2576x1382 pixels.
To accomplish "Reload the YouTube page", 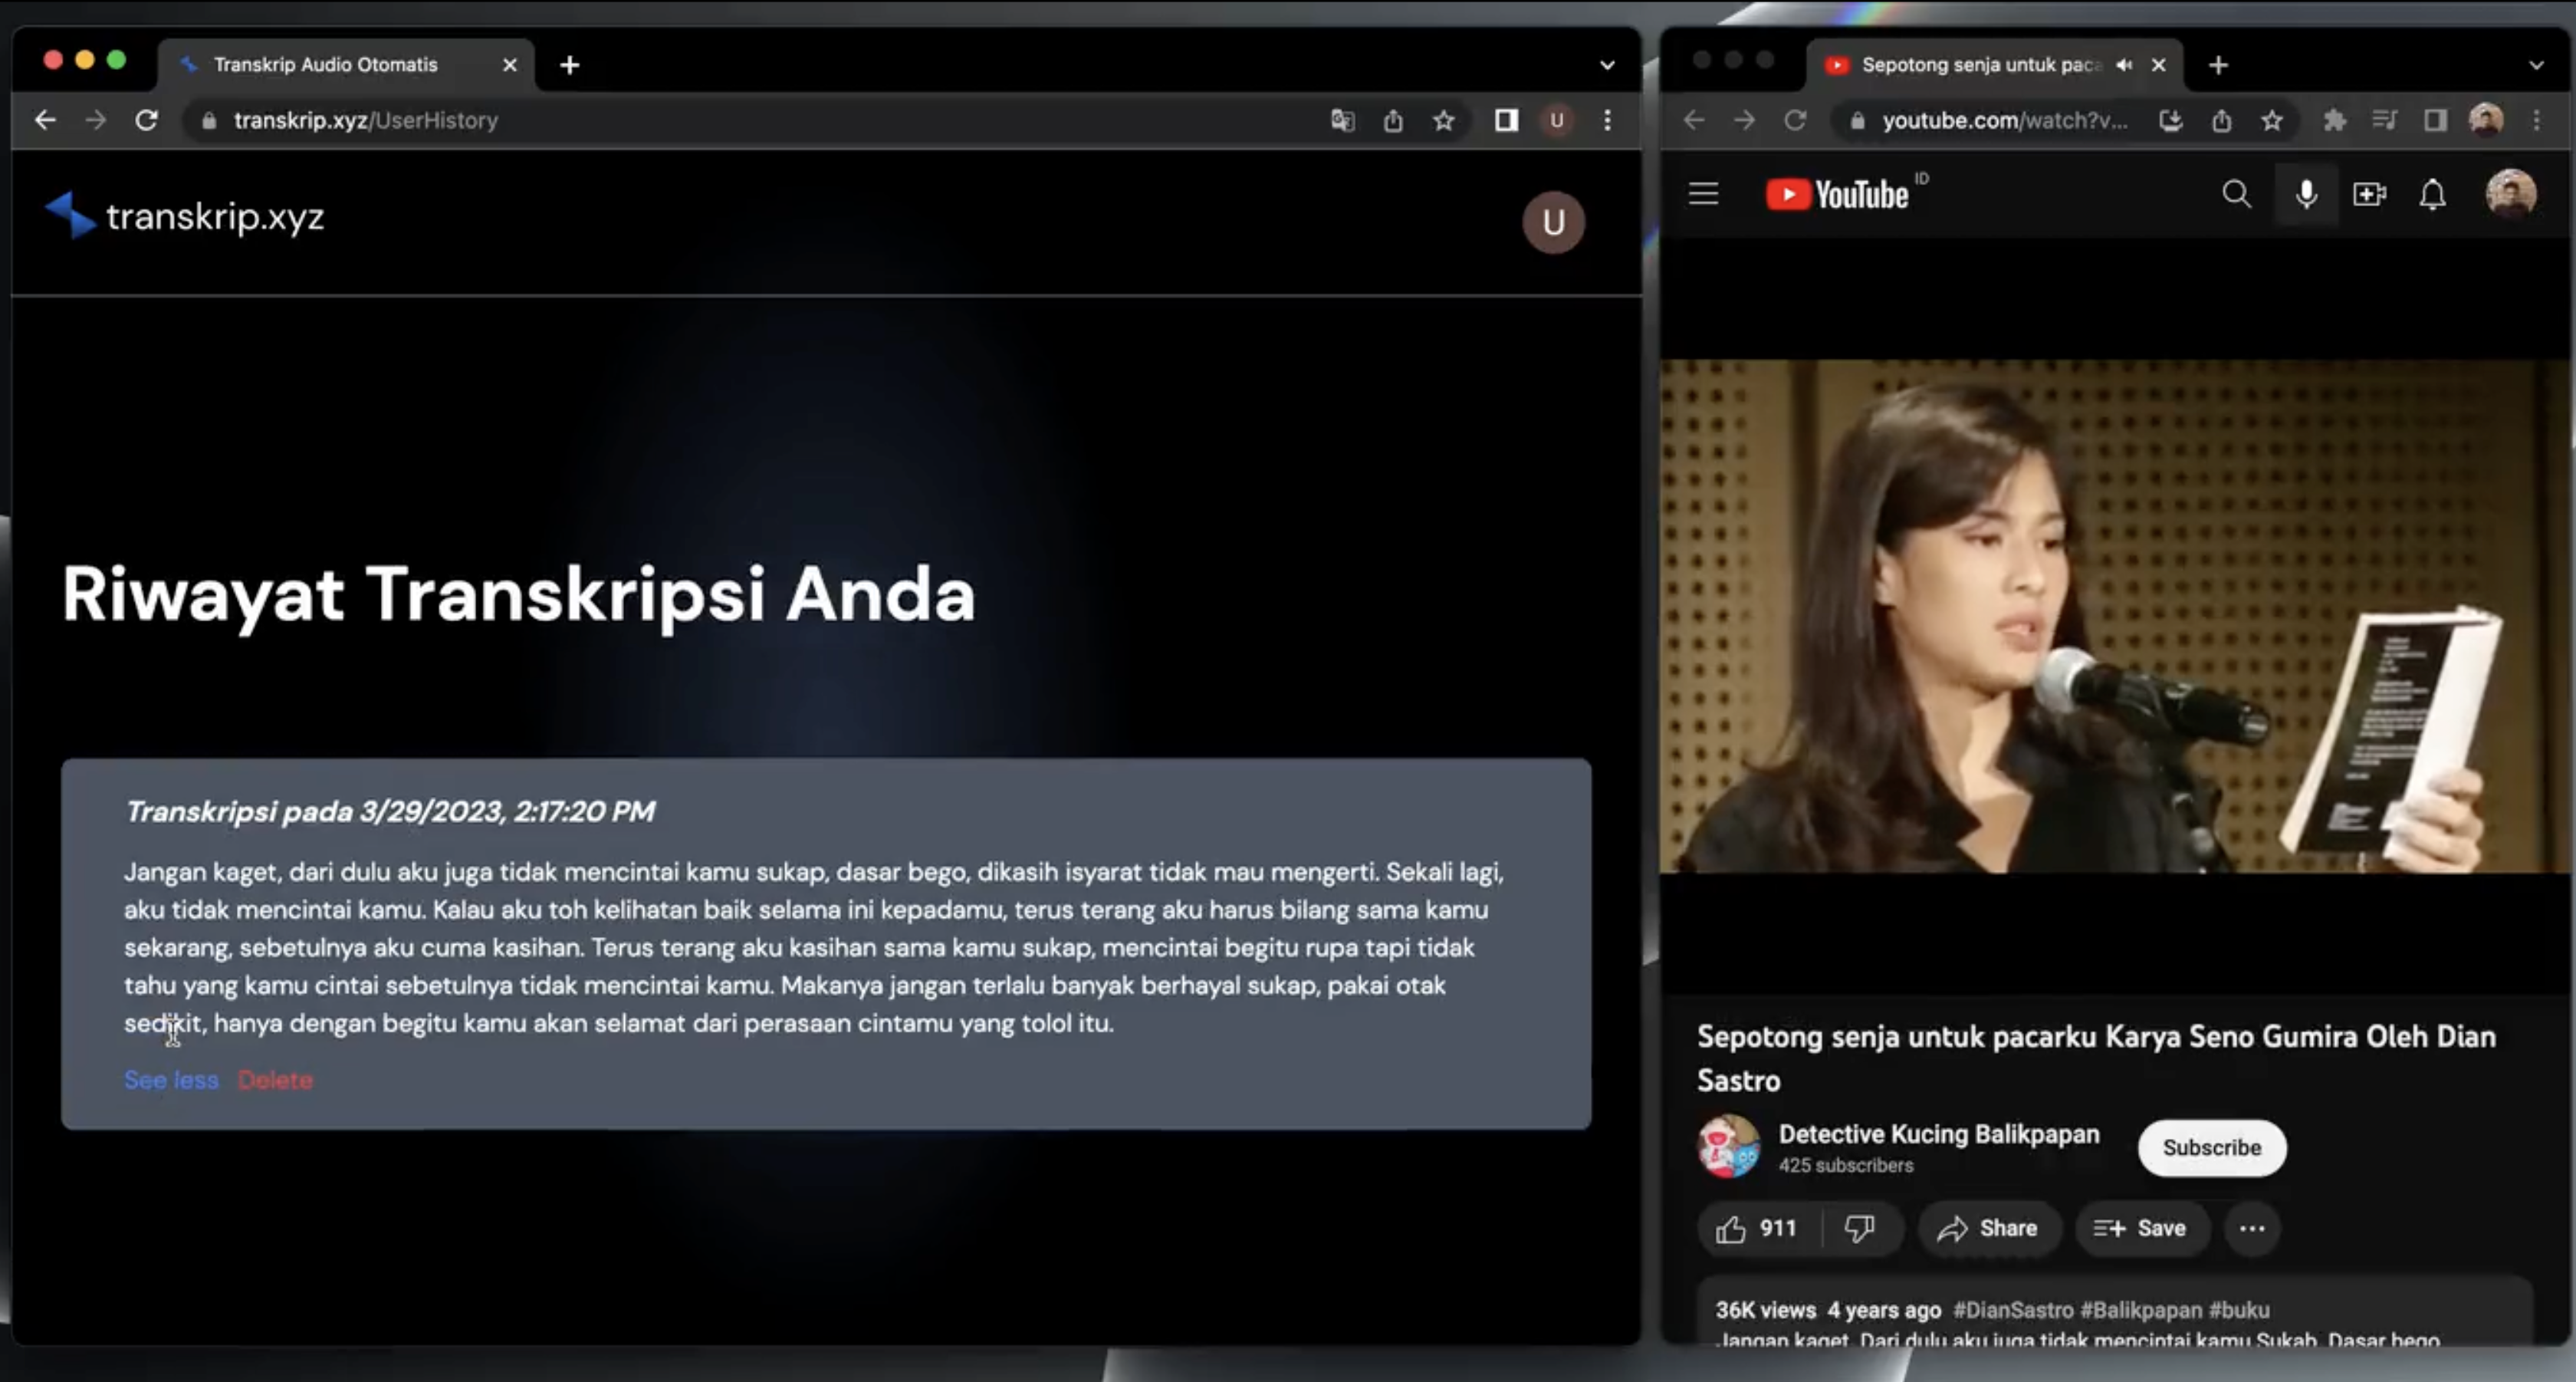I will pyautogui.click(x=1795, y=120).
